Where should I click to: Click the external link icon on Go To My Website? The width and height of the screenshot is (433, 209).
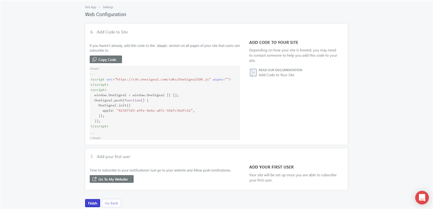tap(94, 179)
